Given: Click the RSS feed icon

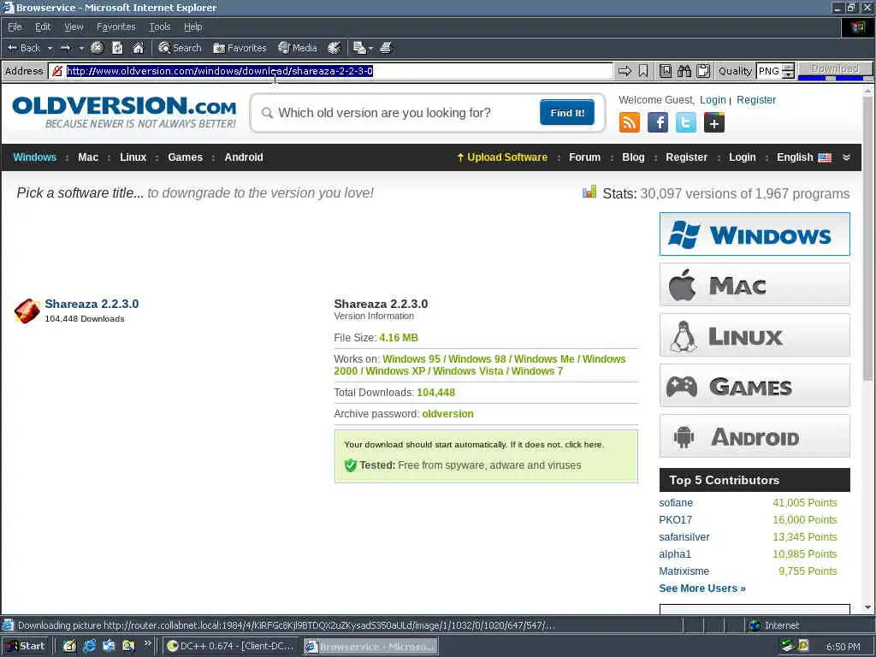Looking at the screenshot, I should (630, 122).
